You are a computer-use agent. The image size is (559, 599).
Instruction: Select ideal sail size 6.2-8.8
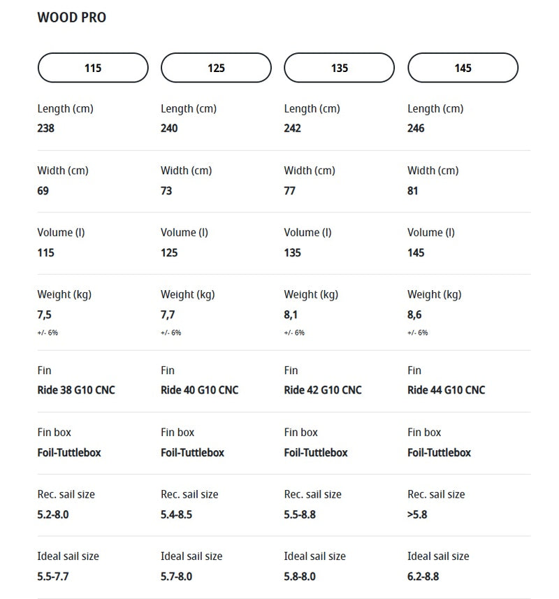423,577
